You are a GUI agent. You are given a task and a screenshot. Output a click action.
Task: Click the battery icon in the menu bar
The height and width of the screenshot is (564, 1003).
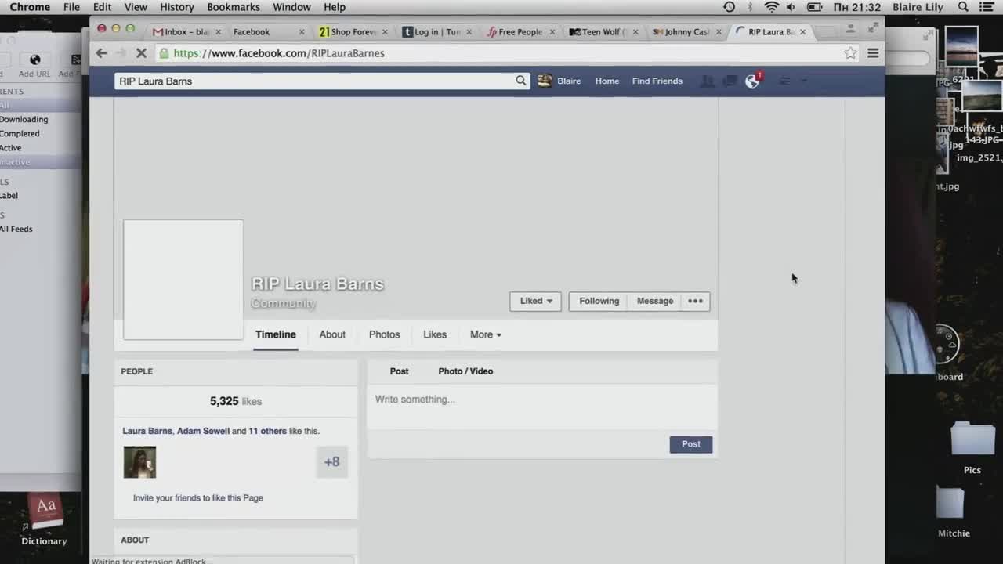pos(815,7)
